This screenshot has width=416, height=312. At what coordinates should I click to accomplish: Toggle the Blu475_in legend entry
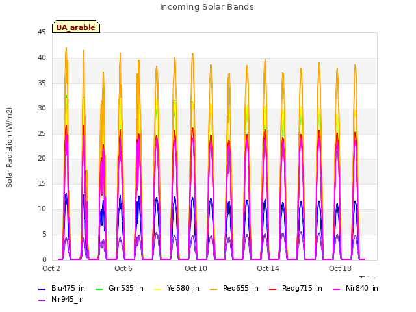tap(62, 289)
